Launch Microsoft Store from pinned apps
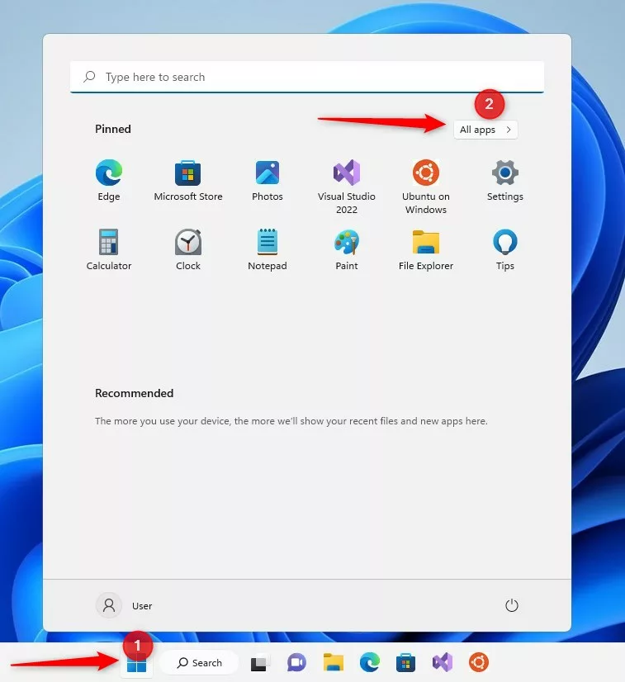The width and height of the screenshot is (625, 682). 188,180
